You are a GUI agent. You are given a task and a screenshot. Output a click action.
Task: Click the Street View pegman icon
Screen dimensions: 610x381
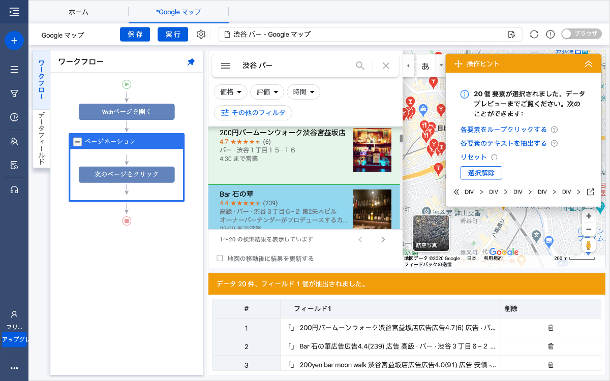[589, 245]
